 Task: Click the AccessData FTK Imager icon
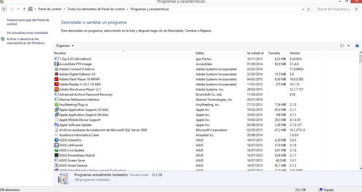coord(56,64)
